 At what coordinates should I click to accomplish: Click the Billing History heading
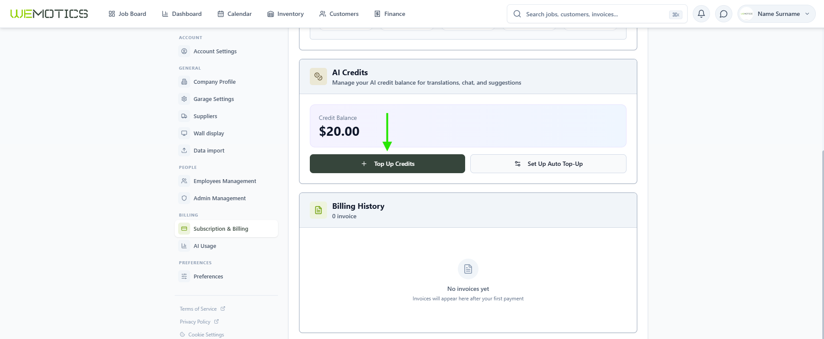tap(358, 206)
